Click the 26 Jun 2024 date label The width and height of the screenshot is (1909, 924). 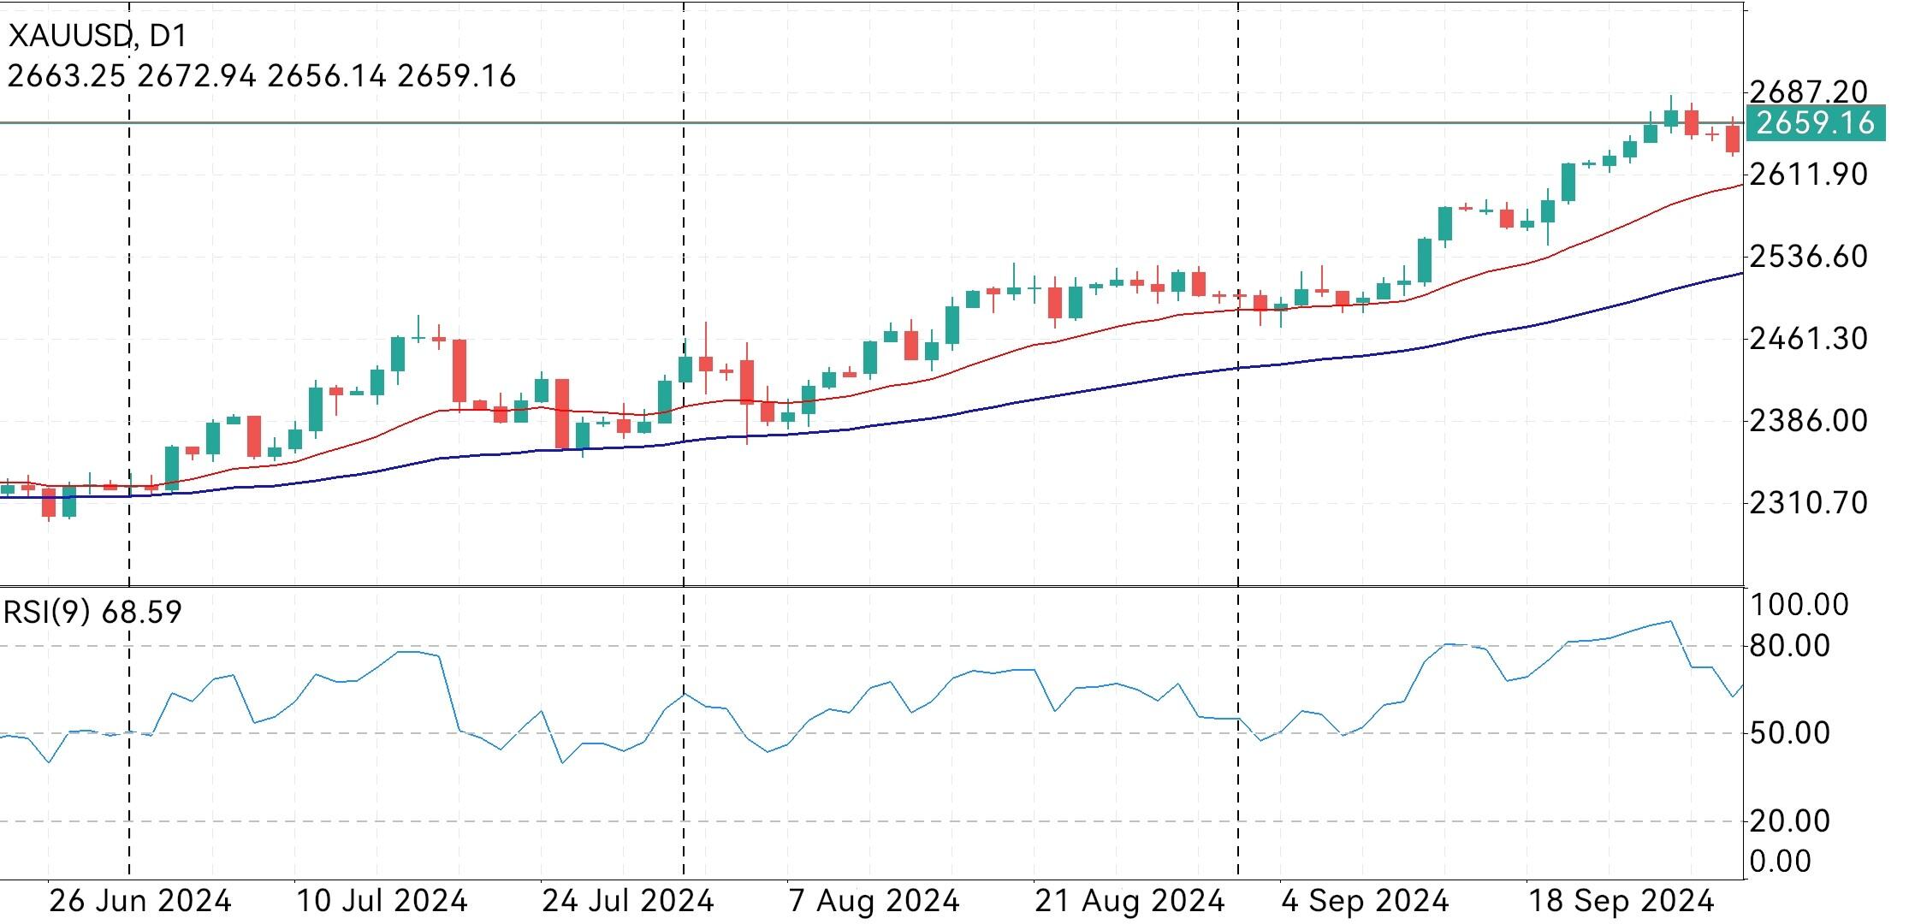click(x=140, y=902)
